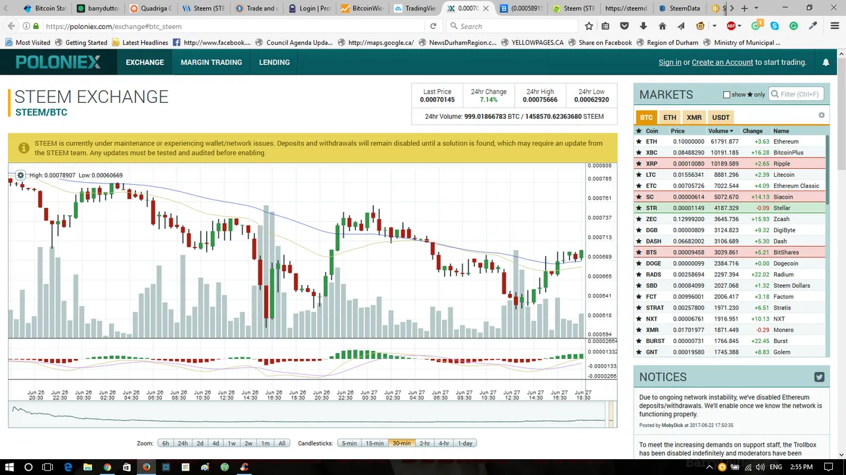Click the Create an Account link
Screen dimensions: 846x475
[x=722, y=63]
